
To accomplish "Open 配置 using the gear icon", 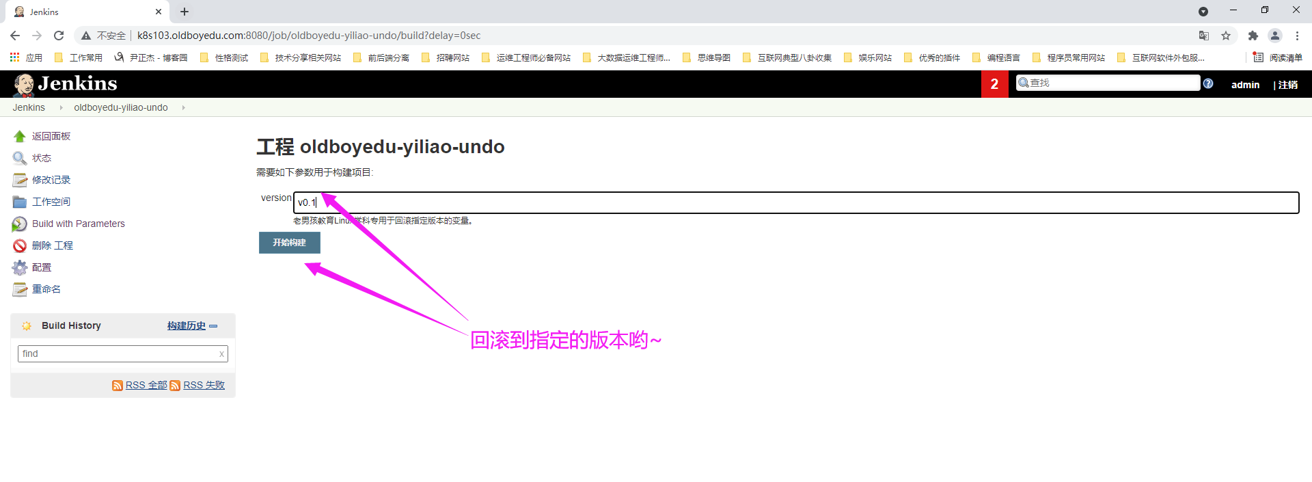I will [x=20, y=268].
